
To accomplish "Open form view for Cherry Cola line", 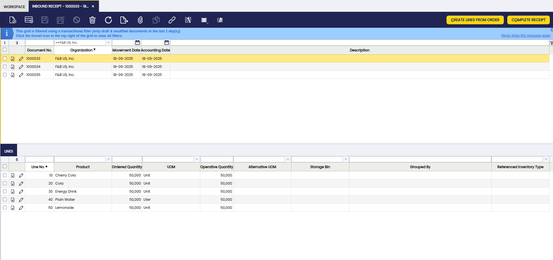I will 13,175.
